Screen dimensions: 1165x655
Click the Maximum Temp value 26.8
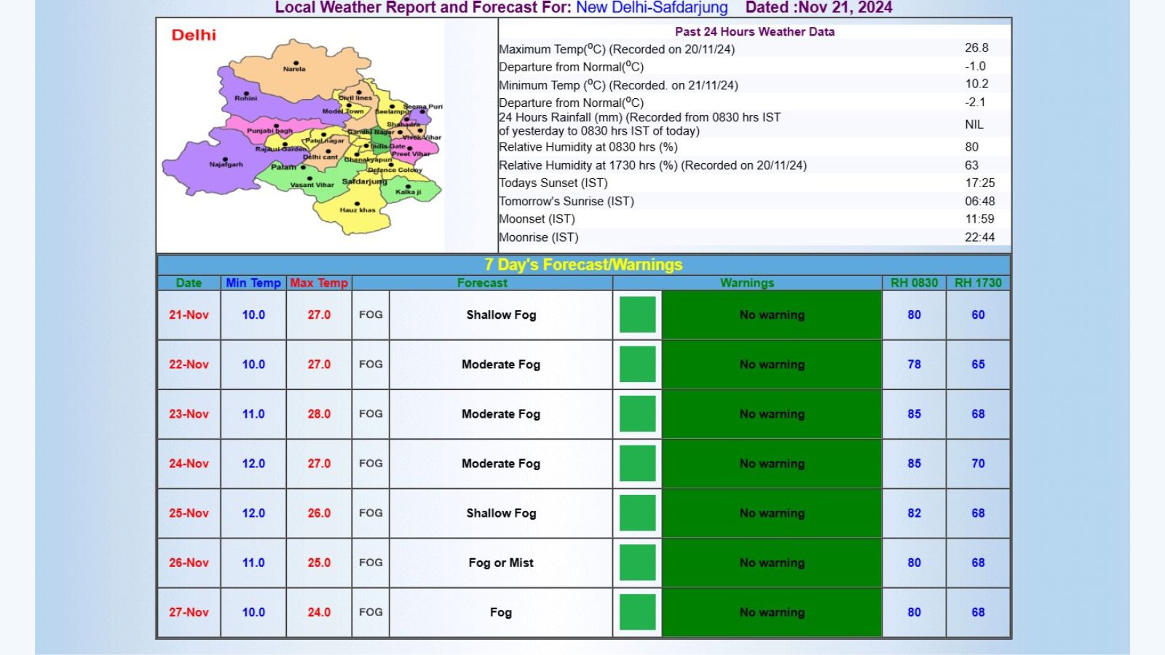976,48
